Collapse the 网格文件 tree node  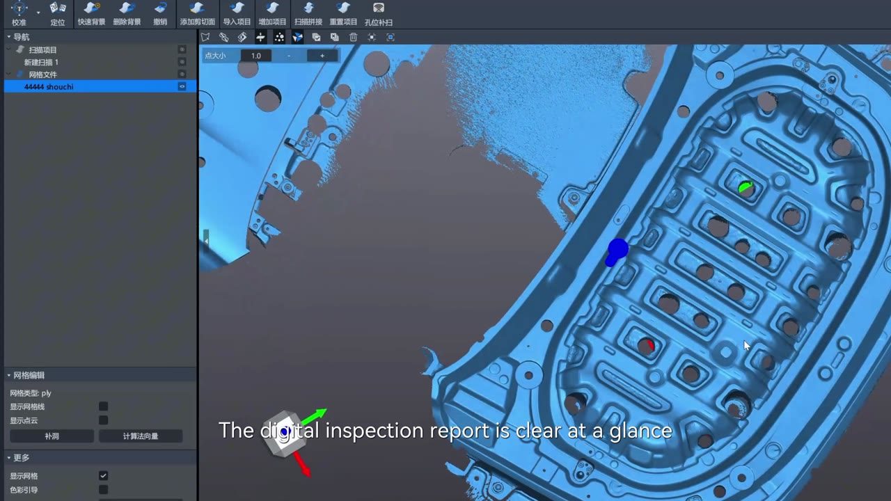click(9, 74)
